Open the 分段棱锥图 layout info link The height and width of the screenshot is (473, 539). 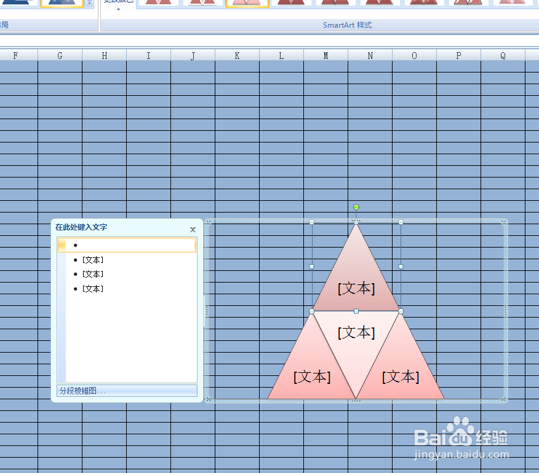click(x=127, y=391)
